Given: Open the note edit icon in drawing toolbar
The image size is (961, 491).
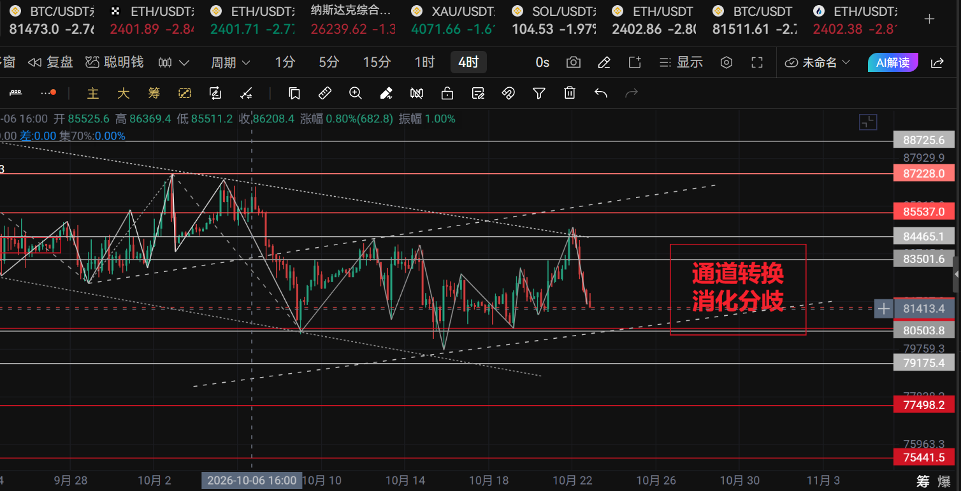Looking at the screenshot, I should (x=478, y=94).
